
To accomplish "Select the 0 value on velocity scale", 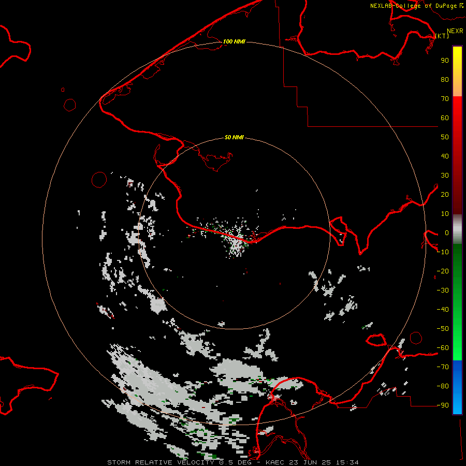I will [x=447, y=232].
